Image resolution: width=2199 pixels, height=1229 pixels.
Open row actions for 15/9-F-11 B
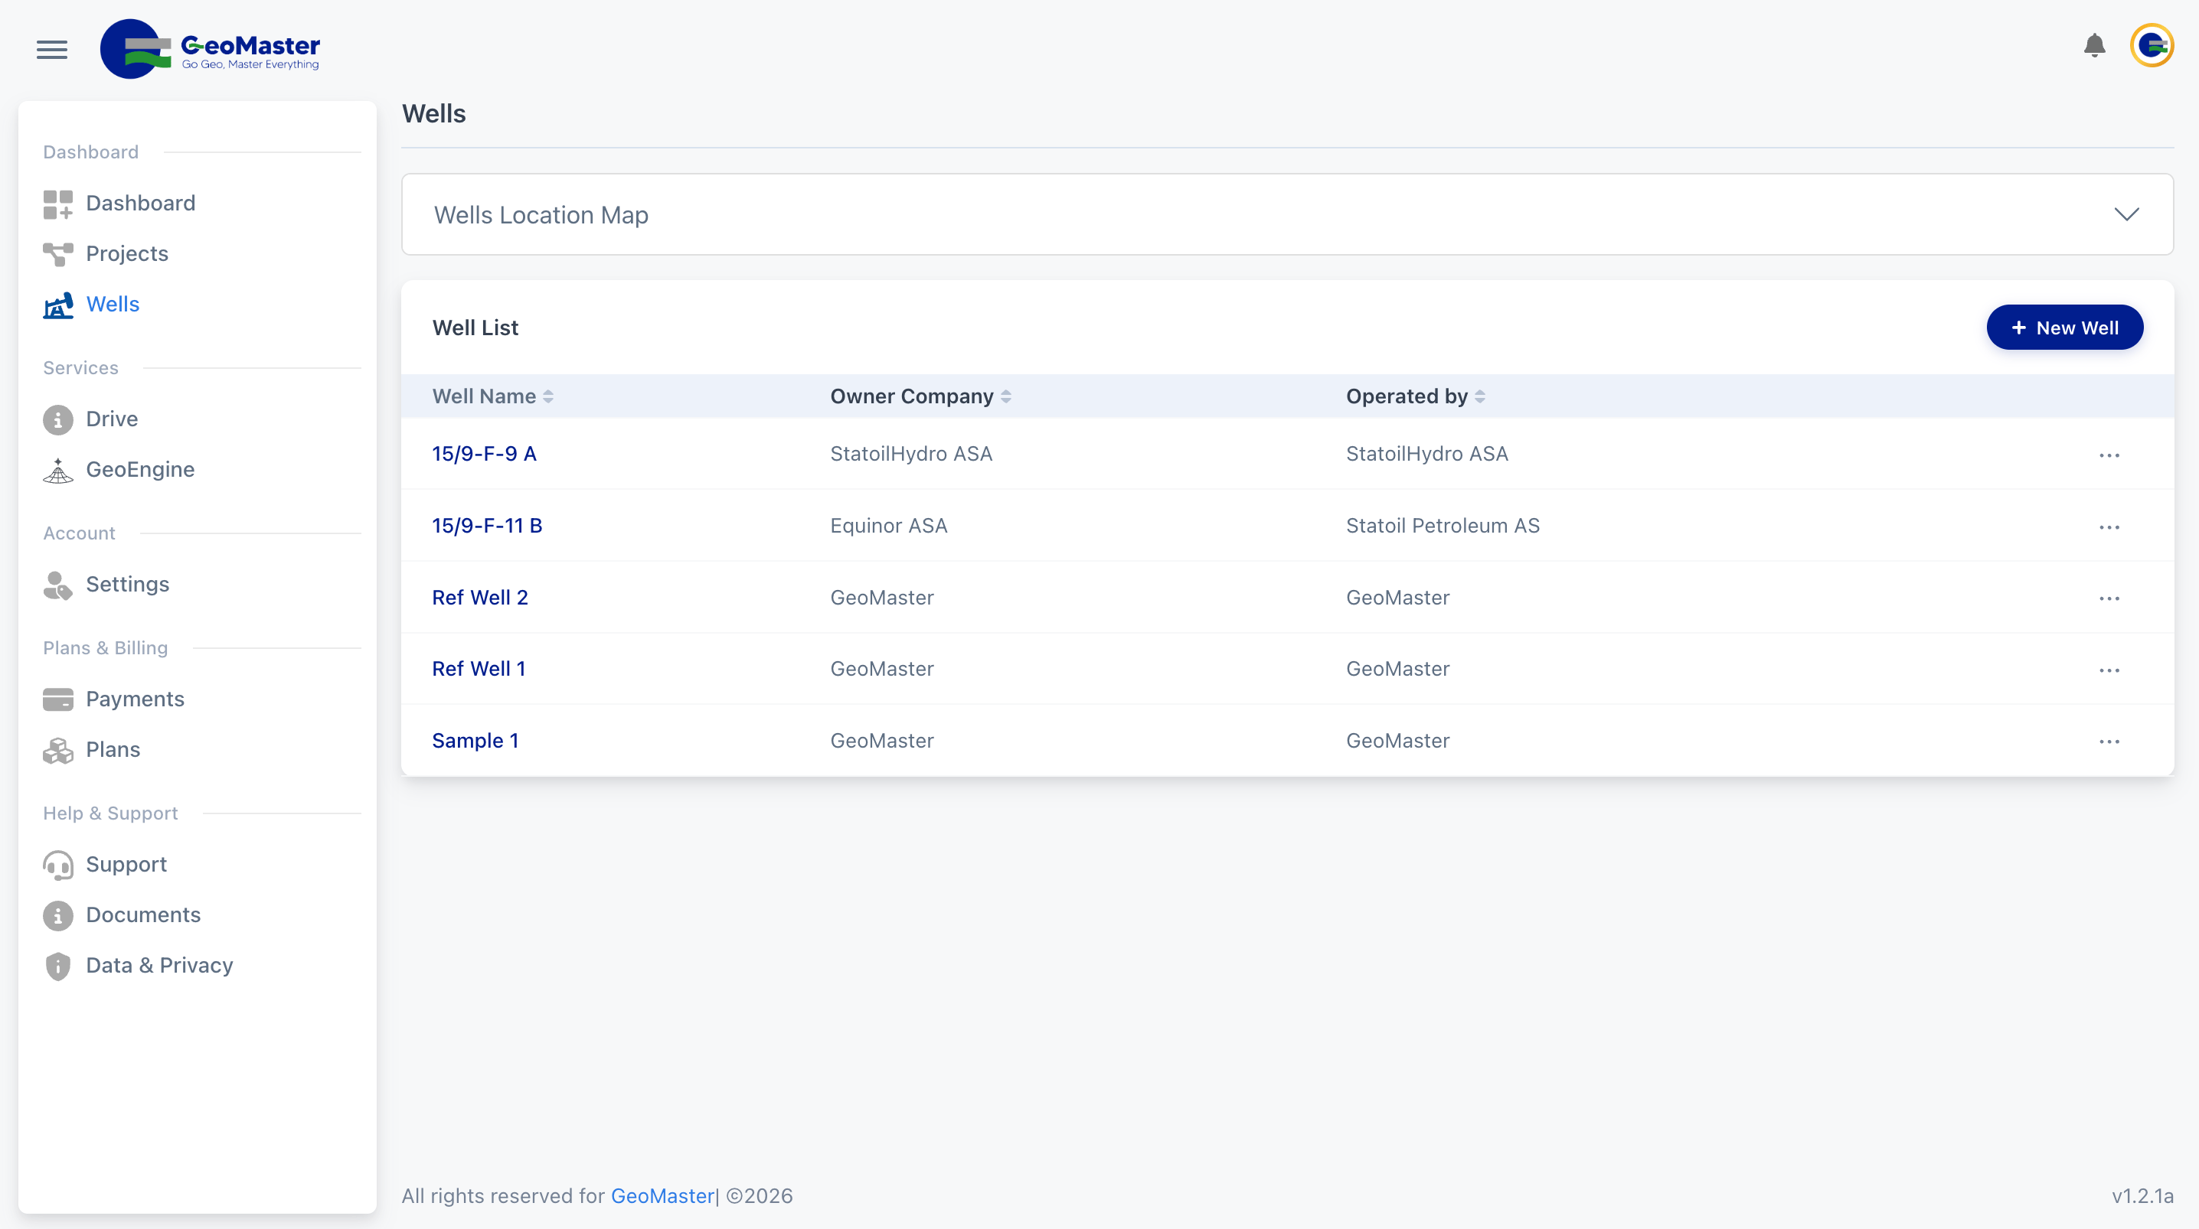point(2109,526)
